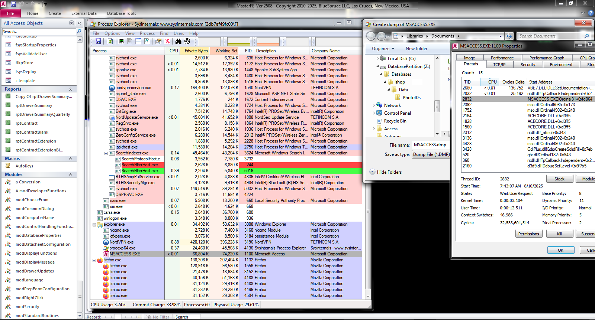
Task: Select thread 2832 row in the thread list
Action: (528, 99)
